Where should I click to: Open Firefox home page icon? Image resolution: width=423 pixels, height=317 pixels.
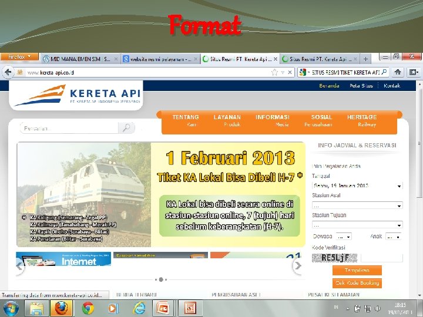pyautogui.click(x=398, y=72)
